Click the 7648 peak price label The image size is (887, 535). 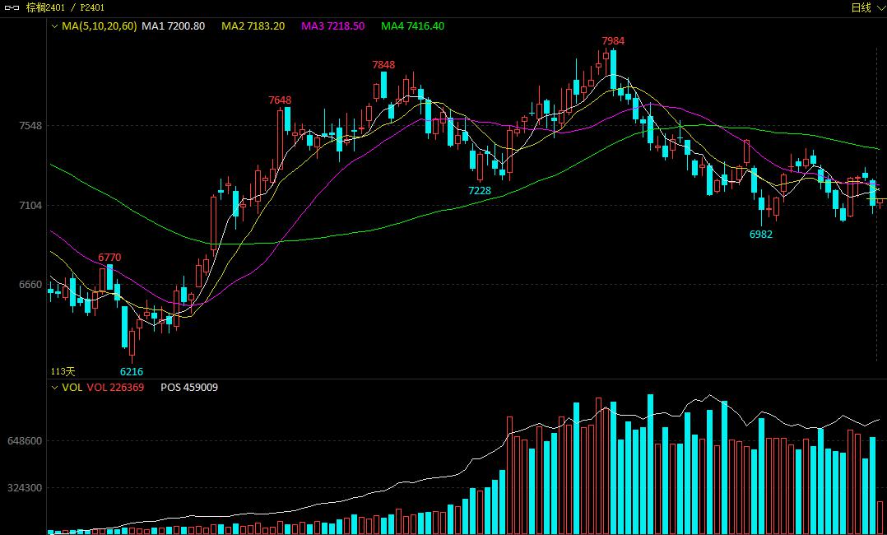(x=280, y=100)
